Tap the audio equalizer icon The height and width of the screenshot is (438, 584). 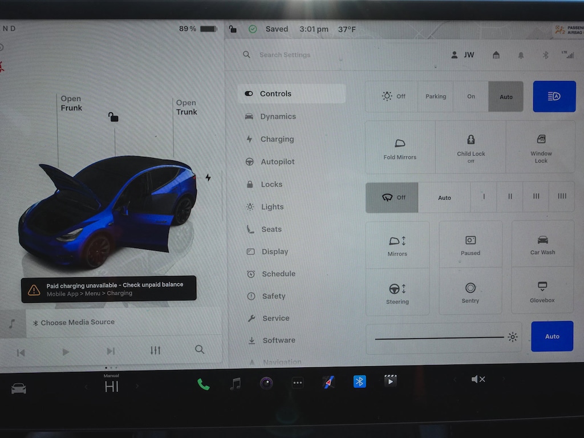[x=155, y=351]
